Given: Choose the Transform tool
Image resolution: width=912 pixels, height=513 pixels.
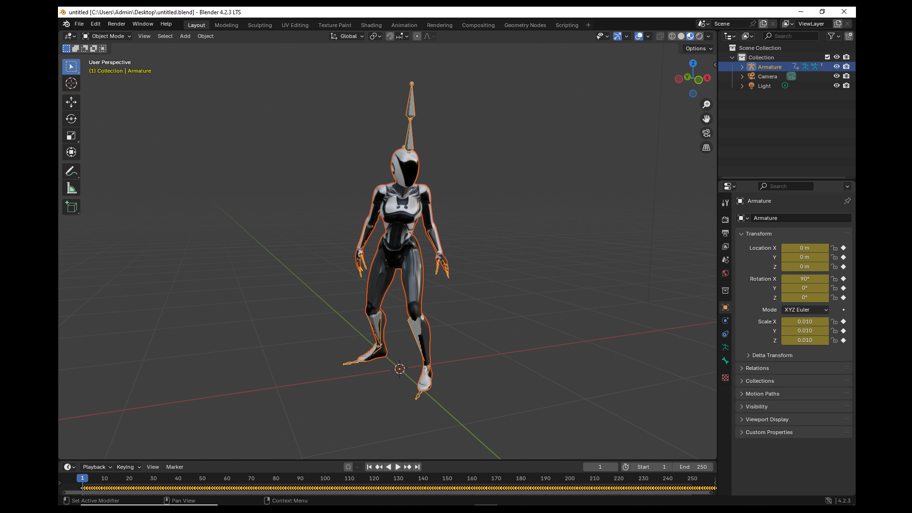Looking at the screenshot, I should click(x=71, y=152).
